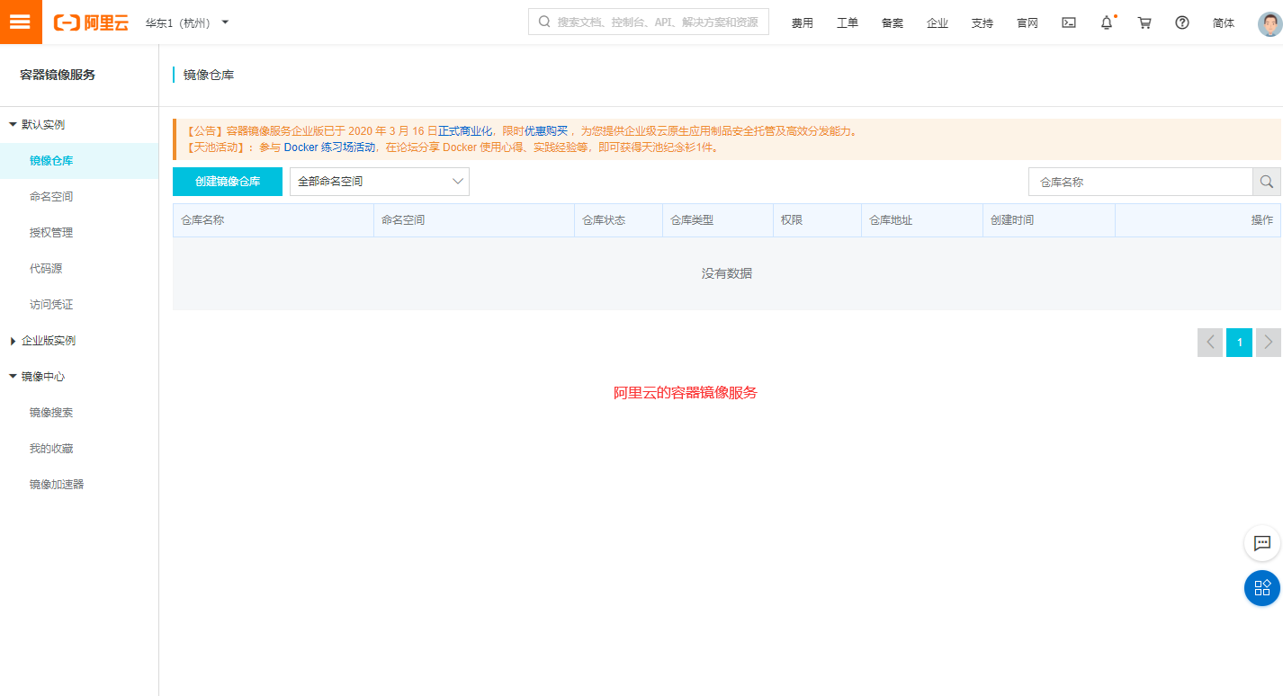Click the Alibaba Cloud logo
Viewport: 1283px width, 696px height.
(91, 22)
